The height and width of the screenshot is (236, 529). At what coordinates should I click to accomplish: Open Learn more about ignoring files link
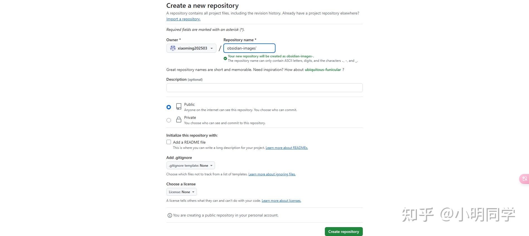(x=272, y=174)
